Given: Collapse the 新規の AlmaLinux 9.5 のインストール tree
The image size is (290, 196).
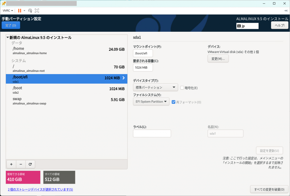Looking at the screenshot, I should tap(8, 37).
